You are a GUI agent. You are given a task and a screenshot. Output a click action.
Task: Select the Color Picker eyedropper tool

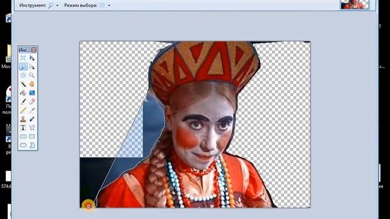(x=32, y=110)
